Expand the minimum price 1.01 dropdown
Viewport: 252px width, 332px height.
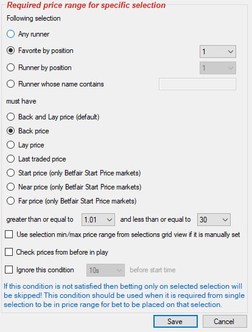point(98,219)
